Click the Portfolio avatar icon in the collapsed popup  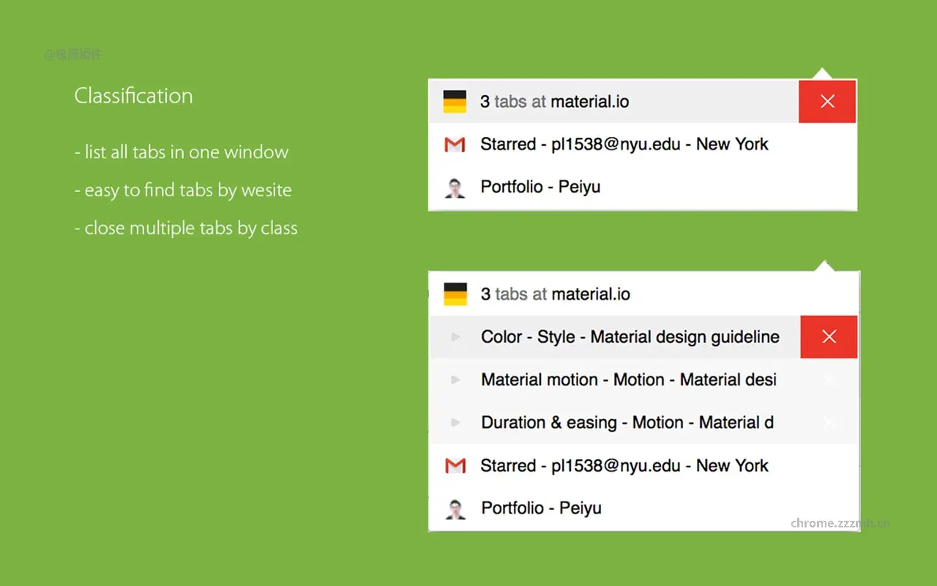455,188
